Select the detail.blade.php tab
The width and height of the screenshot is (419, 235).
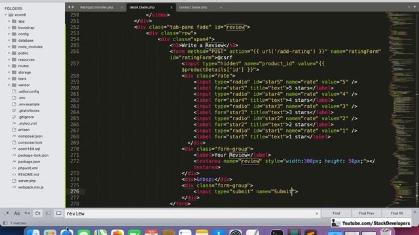(142, 7)
